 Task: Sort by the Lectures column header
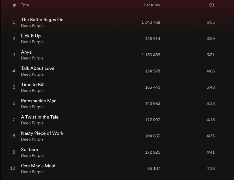(152, 5)
